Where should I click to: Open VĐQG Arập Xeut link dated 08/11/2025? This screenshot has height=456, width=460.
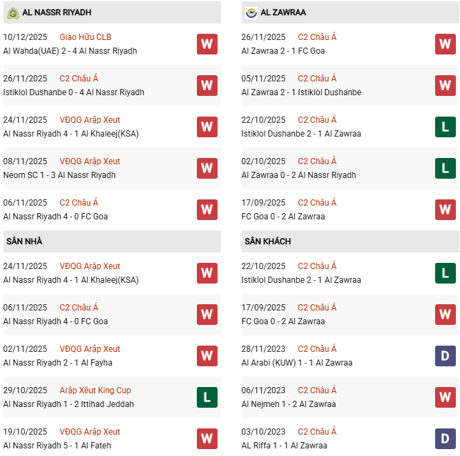(90, 161)
